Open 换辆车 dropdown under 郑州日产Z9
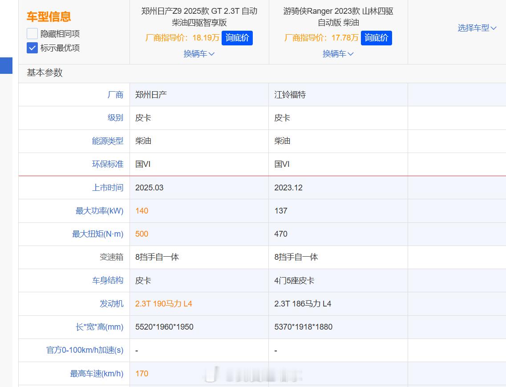Screen dimensions: 506x387 tap(199, 54)
